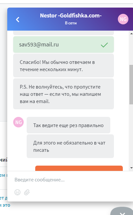Go back using the header arrow
Image resolution: width=133 pixels, height=215 pixels.
pos(17,19)
